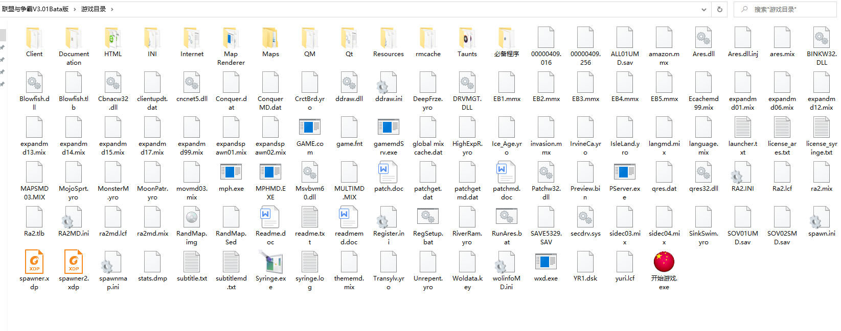841x331 pixels.
Task: Select the file named license_ares.txt
Action: coord(782,137)
